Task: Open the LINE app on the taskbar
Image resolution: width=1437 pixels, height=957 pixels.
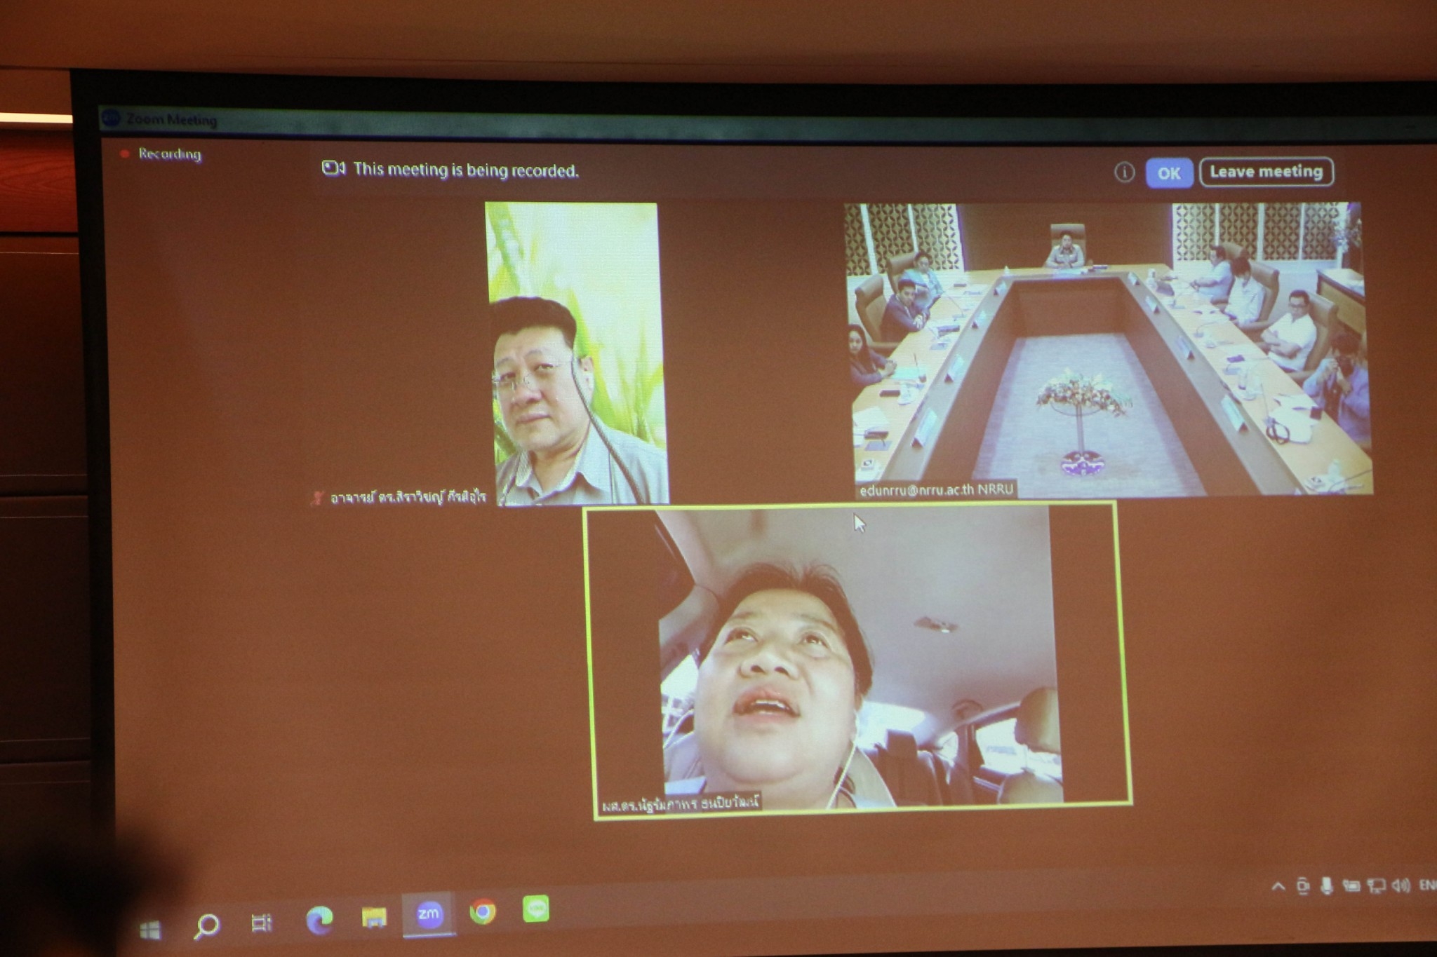Action: pyautogui.click(x=537, y=909)
